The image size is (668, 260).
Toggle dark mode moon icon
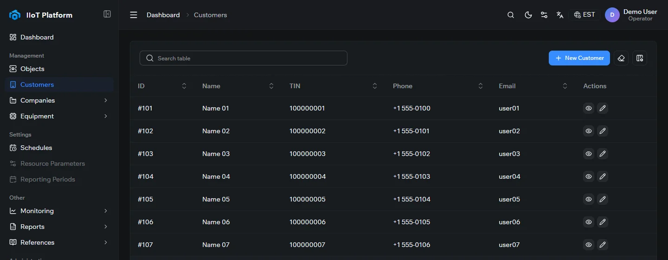tap(528, 15)
